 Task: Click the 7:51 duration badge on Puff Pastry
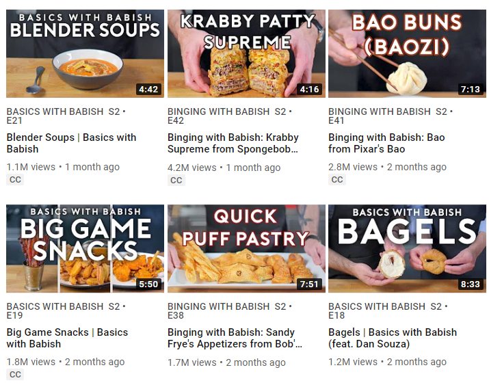(x=309, y=284)
